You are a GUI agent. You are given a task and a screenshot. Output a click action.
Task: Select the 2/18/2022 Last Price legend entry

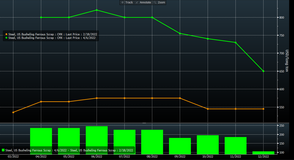pos(53,34)
